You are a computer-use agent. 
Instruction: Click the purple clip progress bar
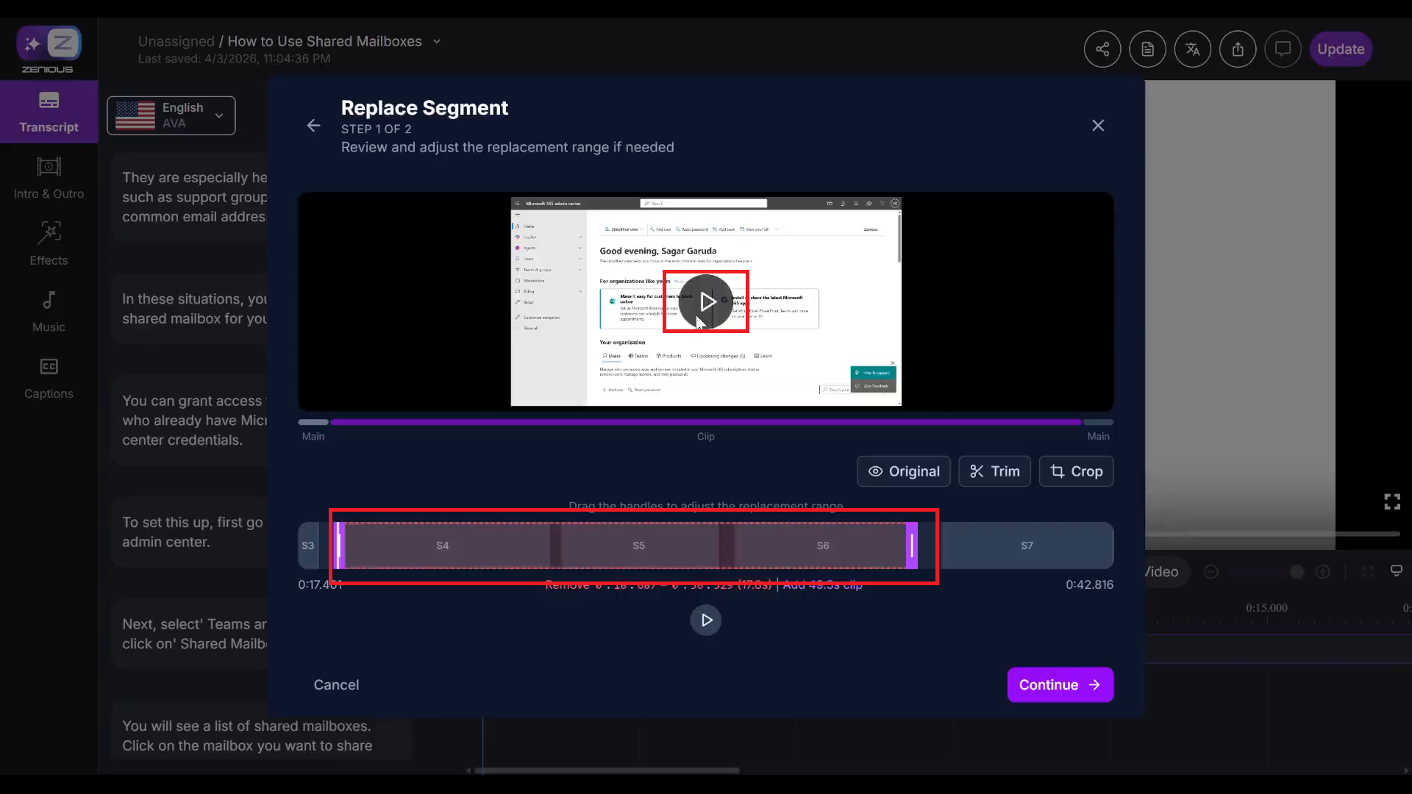[706, 422]
